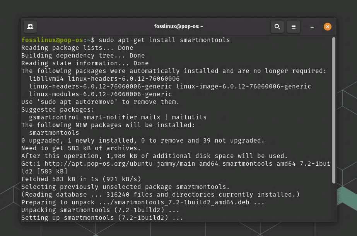The width and height of the screenshot is (357, 236).
Task: Click the '1,980 kB' disk space value
Action: tap(122, 156)
